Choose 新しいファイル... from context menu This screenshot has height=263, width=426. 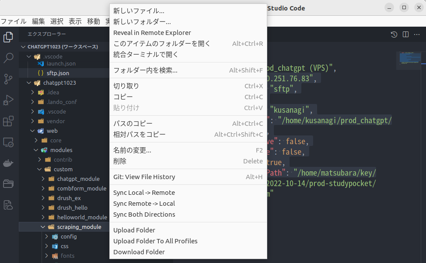[x=188, y=11]
